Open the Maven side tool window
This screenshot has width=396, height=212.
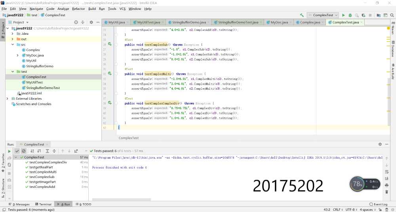(393, 28)
